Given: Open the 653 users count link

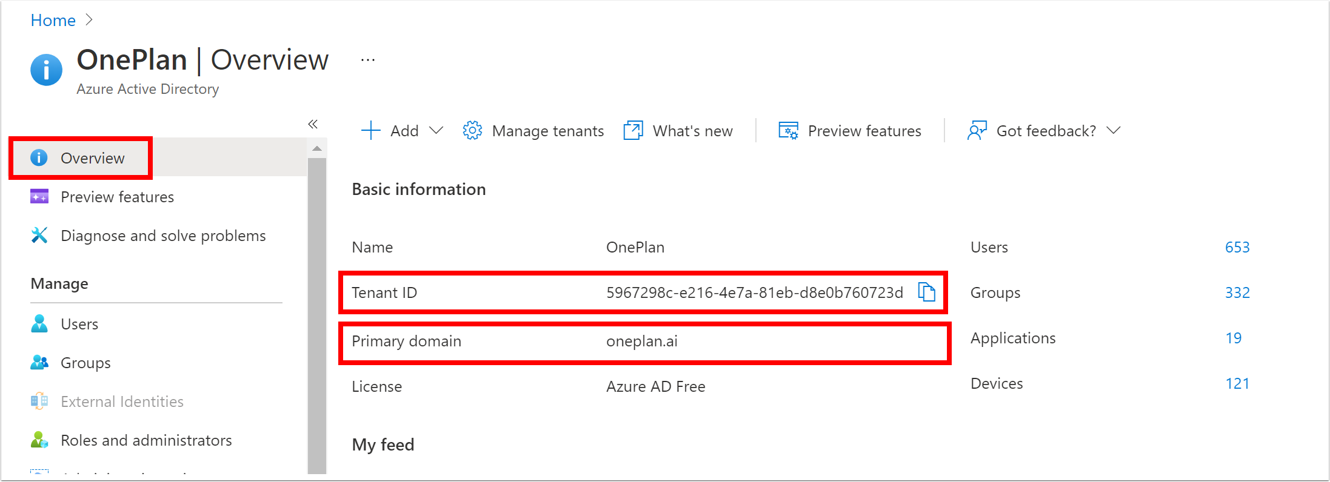Looking at the screenshot, I should [x=1237, y=247].
